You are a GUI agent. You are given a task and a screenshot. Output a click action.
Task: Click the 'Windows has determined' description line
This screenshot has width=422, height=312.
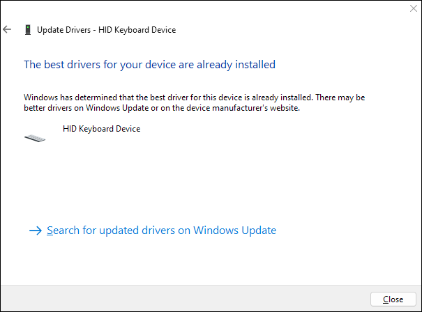pyautogui.click(x=195, y=97)
